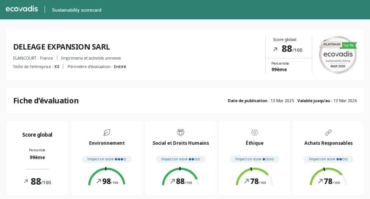Click the Social et Droits Humains people icon
Screen dimensions: 370x199
180,133
